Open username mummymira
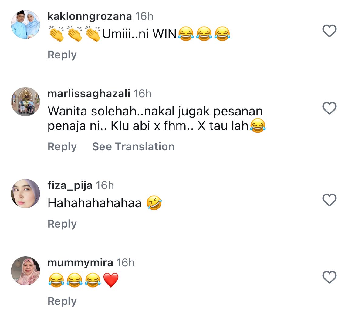The height and width of the screenshot is (313, 355). (x=80, y=263)
